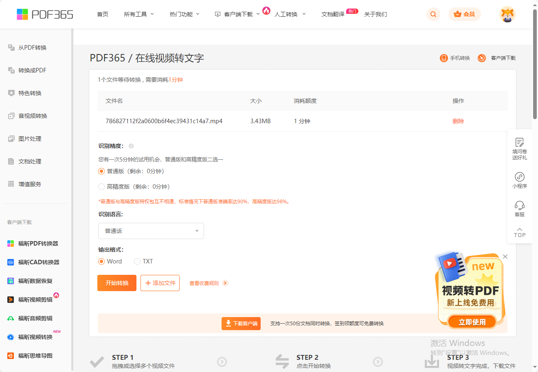This screenshot has height=372, width=538.
Task: Open 音视频转换 sidebar category
Action: [33, 116]
